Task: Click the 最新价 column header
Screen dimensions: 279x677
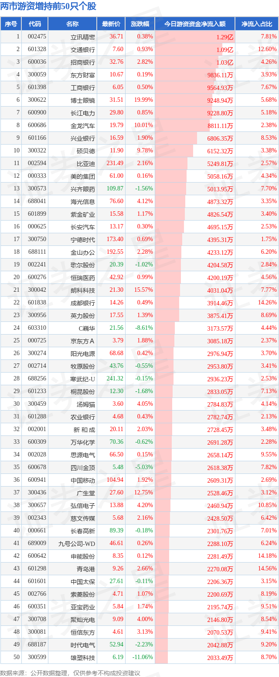Action: (111, 24)
